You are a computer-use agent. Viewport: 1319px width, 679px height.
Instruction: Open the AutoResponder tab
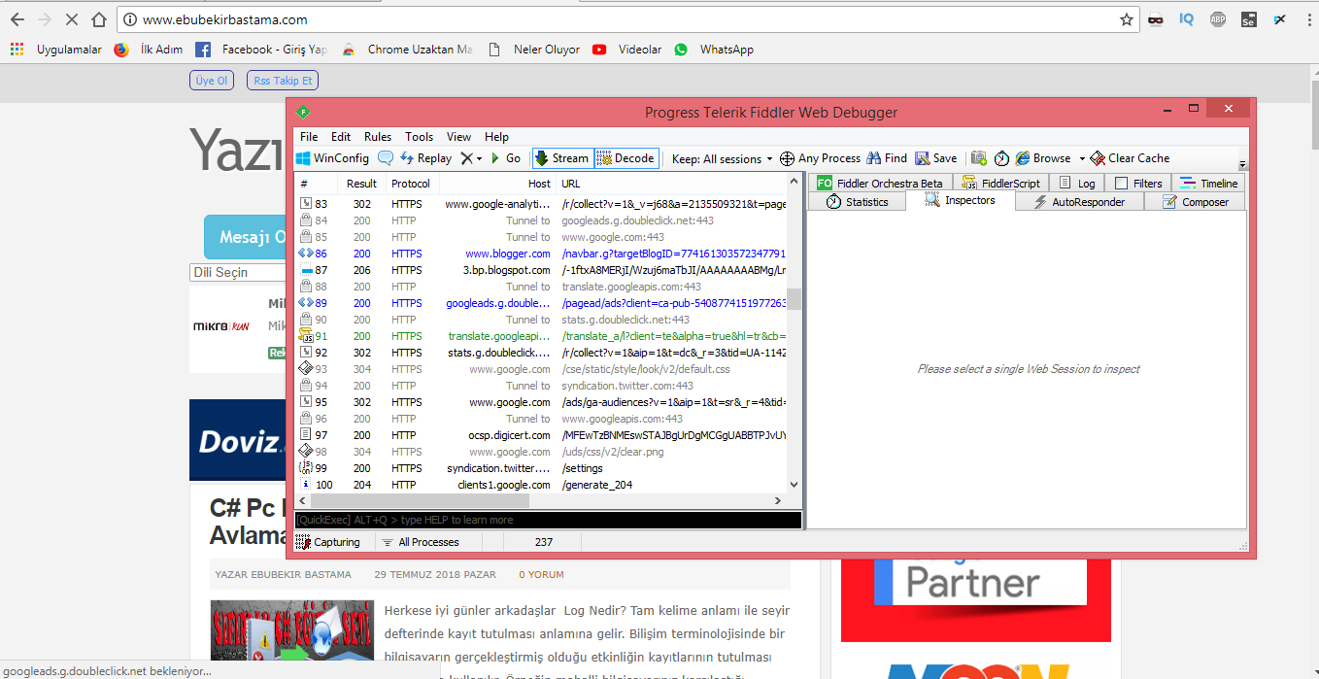tap(1080, 202)
